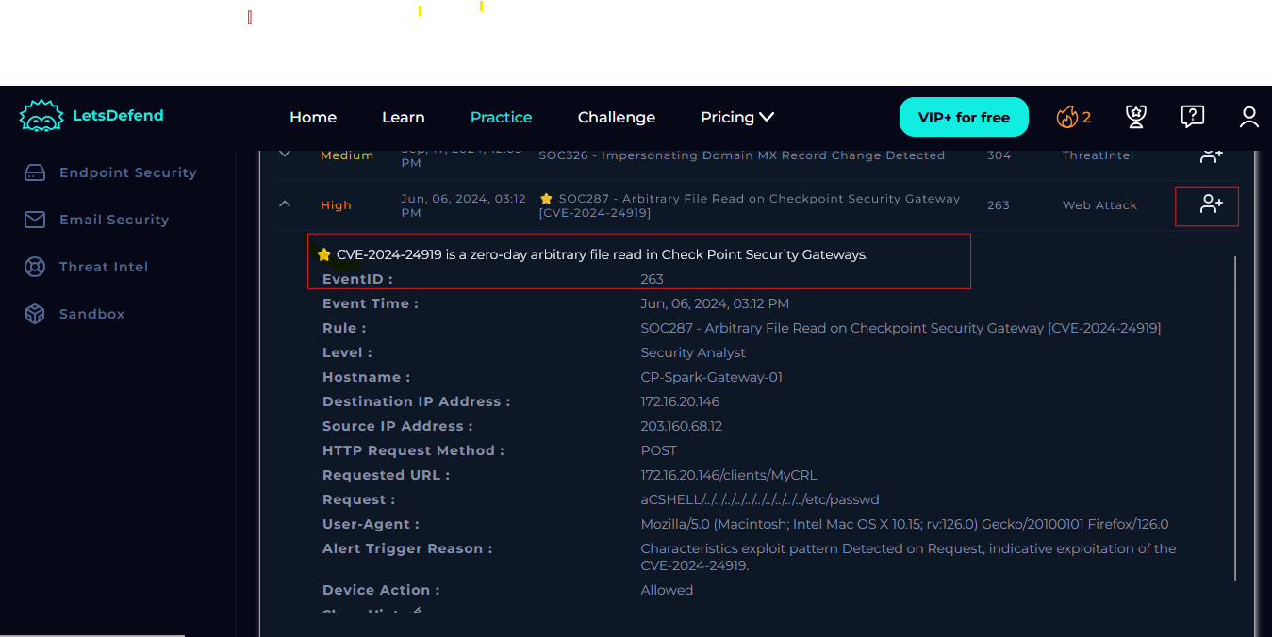Viewport: 1272px width, 637px height.
Task: Go to the Practice tab
Action: point(502,117)
